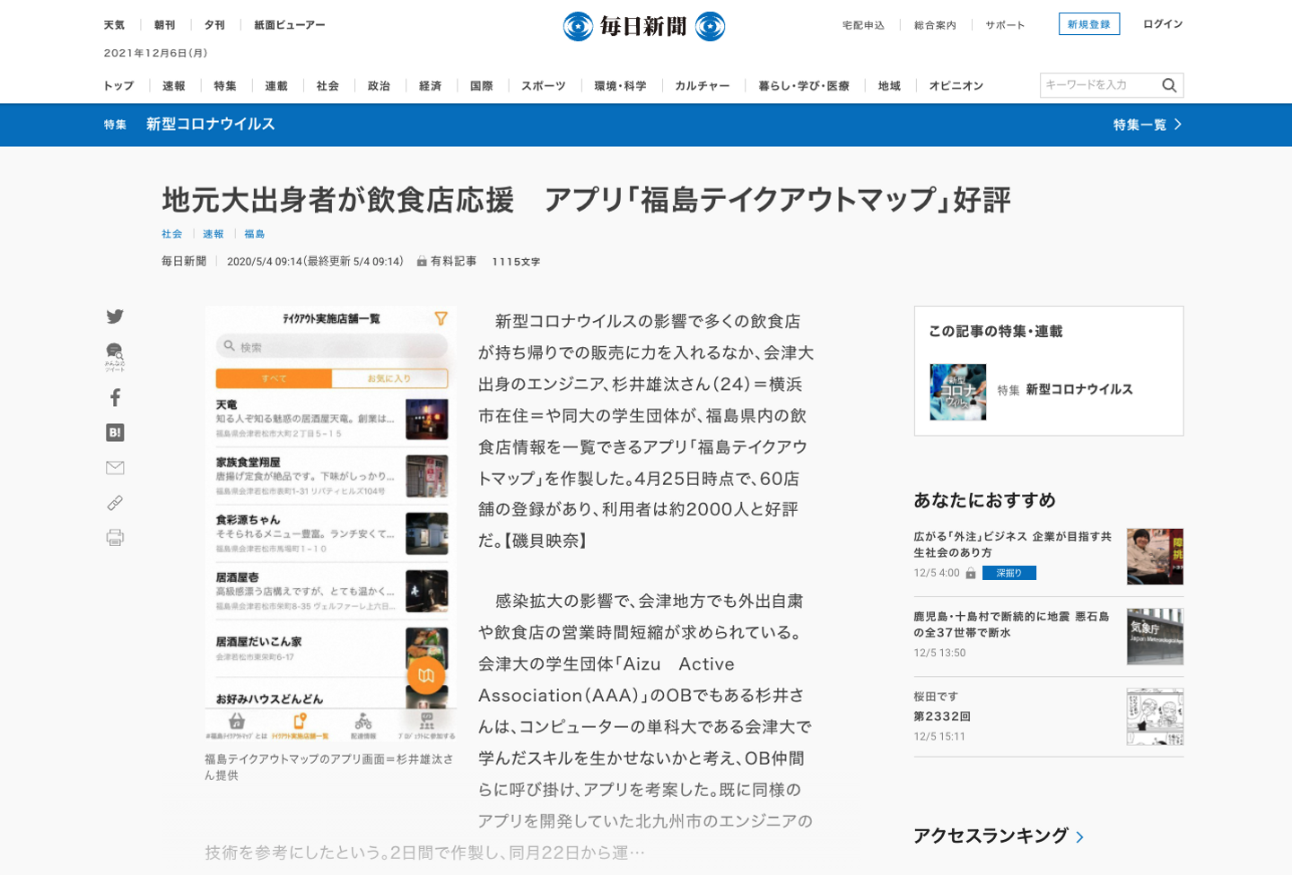
Task: Go to the トップ navigation item
Action: pos(118,86)
